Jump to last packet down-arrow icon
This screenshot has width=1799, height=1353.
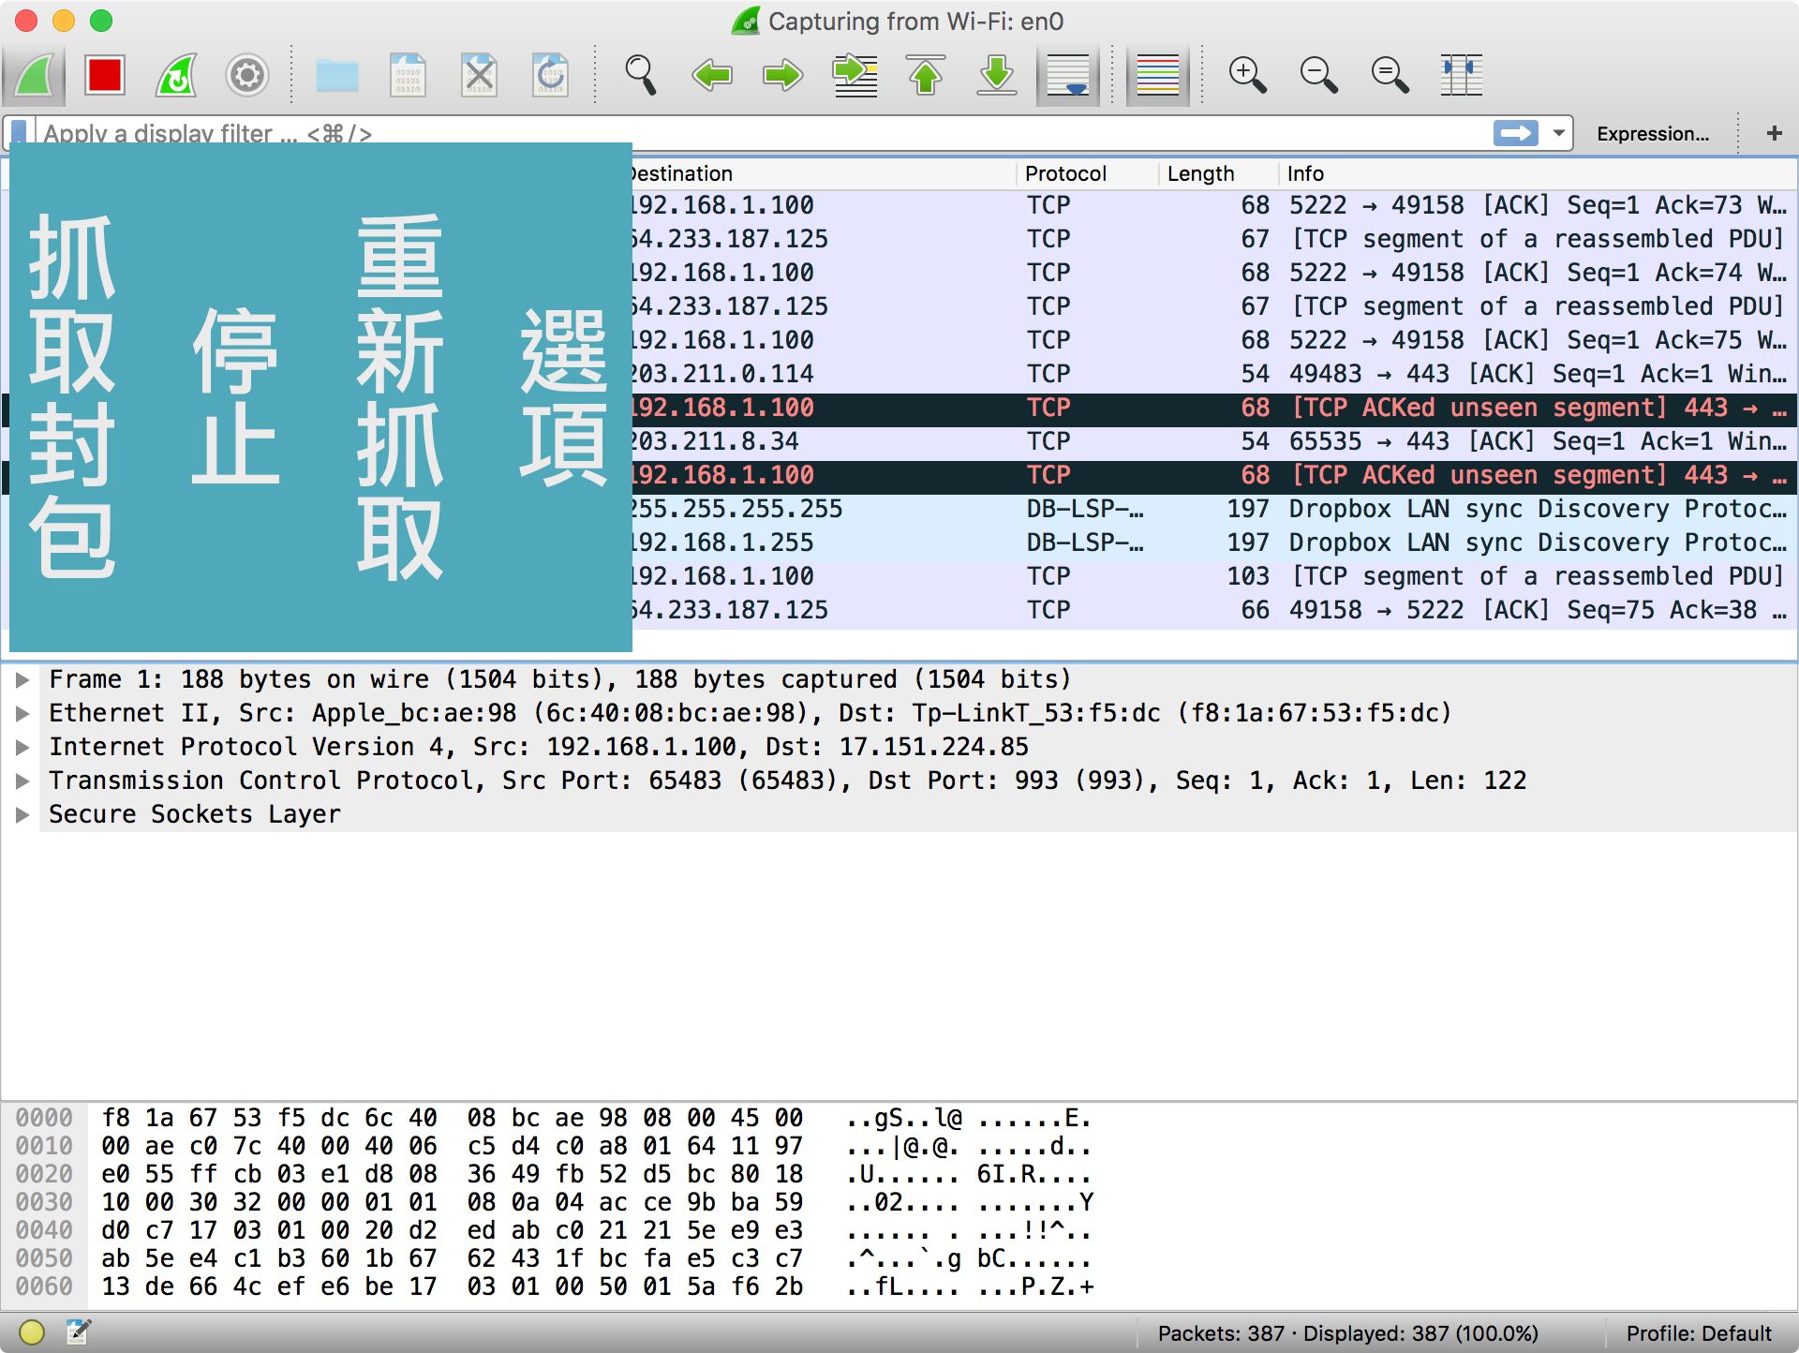(997, 75)
